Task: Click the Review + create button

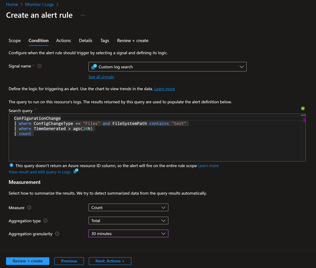Action: pyautogui.click(x=27, y=261)
